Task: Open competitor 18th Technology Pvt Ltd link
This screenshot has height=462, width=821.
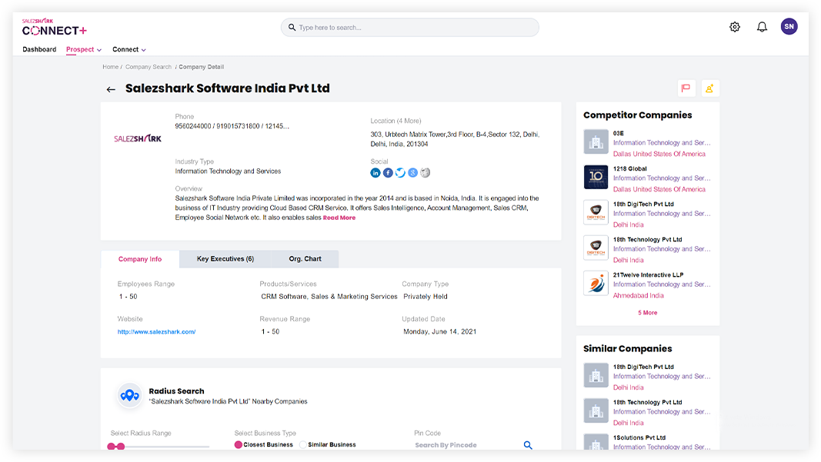Action: pos(648,240)
